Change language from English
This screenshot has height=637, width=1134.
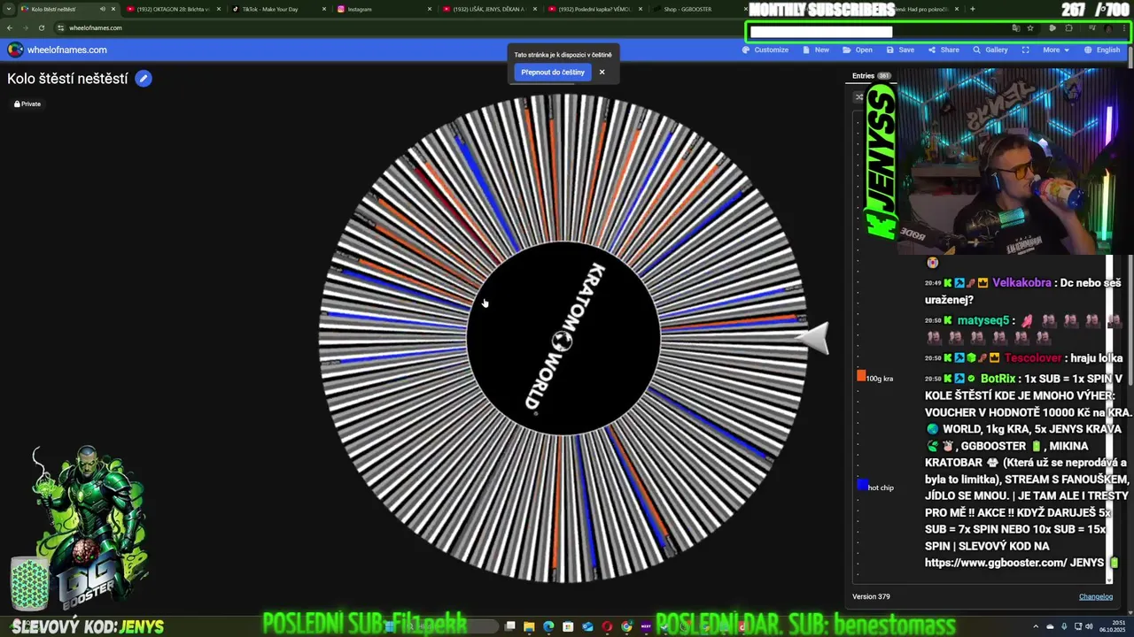(1102, 50)
